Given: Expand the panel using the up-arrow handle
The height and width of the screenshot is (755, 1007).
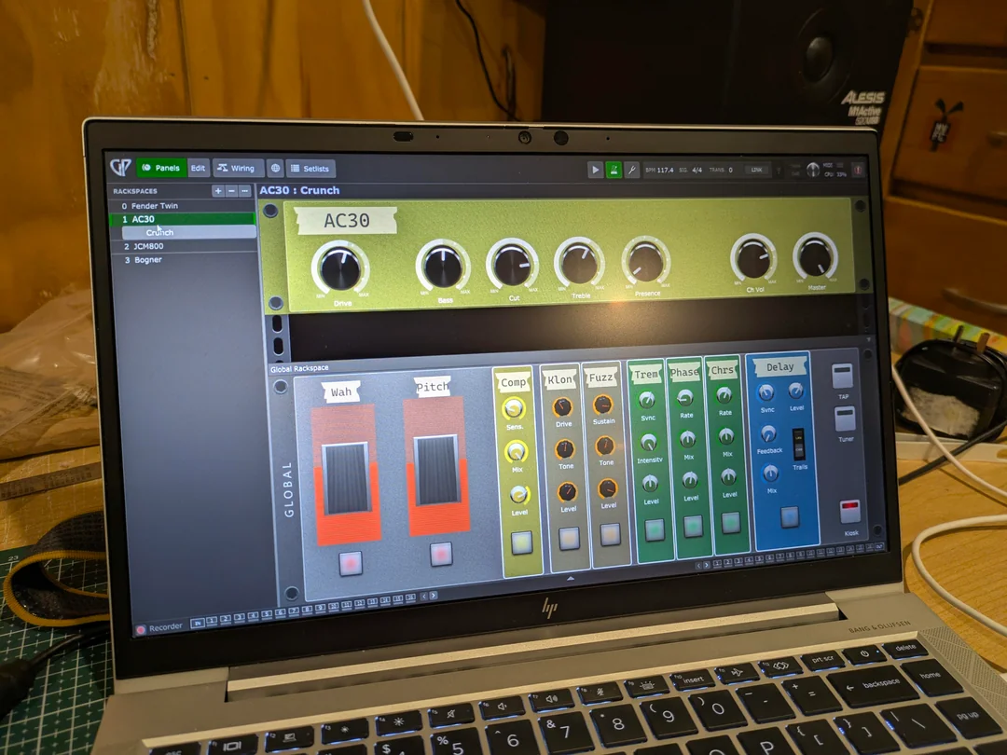Looking at the screenshot, I should coord(571,579).
